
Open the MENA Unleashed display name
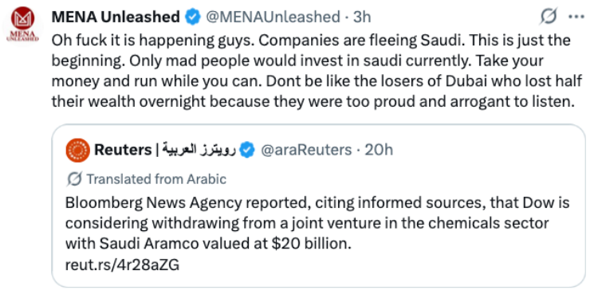[116, 18]
